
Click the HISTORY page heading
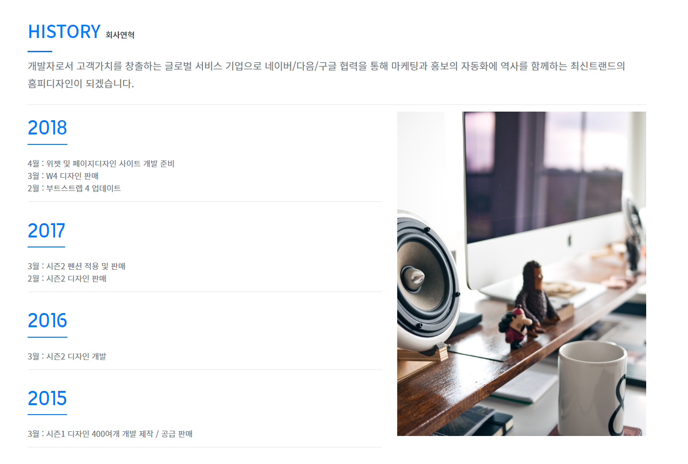tap(64, 32)
